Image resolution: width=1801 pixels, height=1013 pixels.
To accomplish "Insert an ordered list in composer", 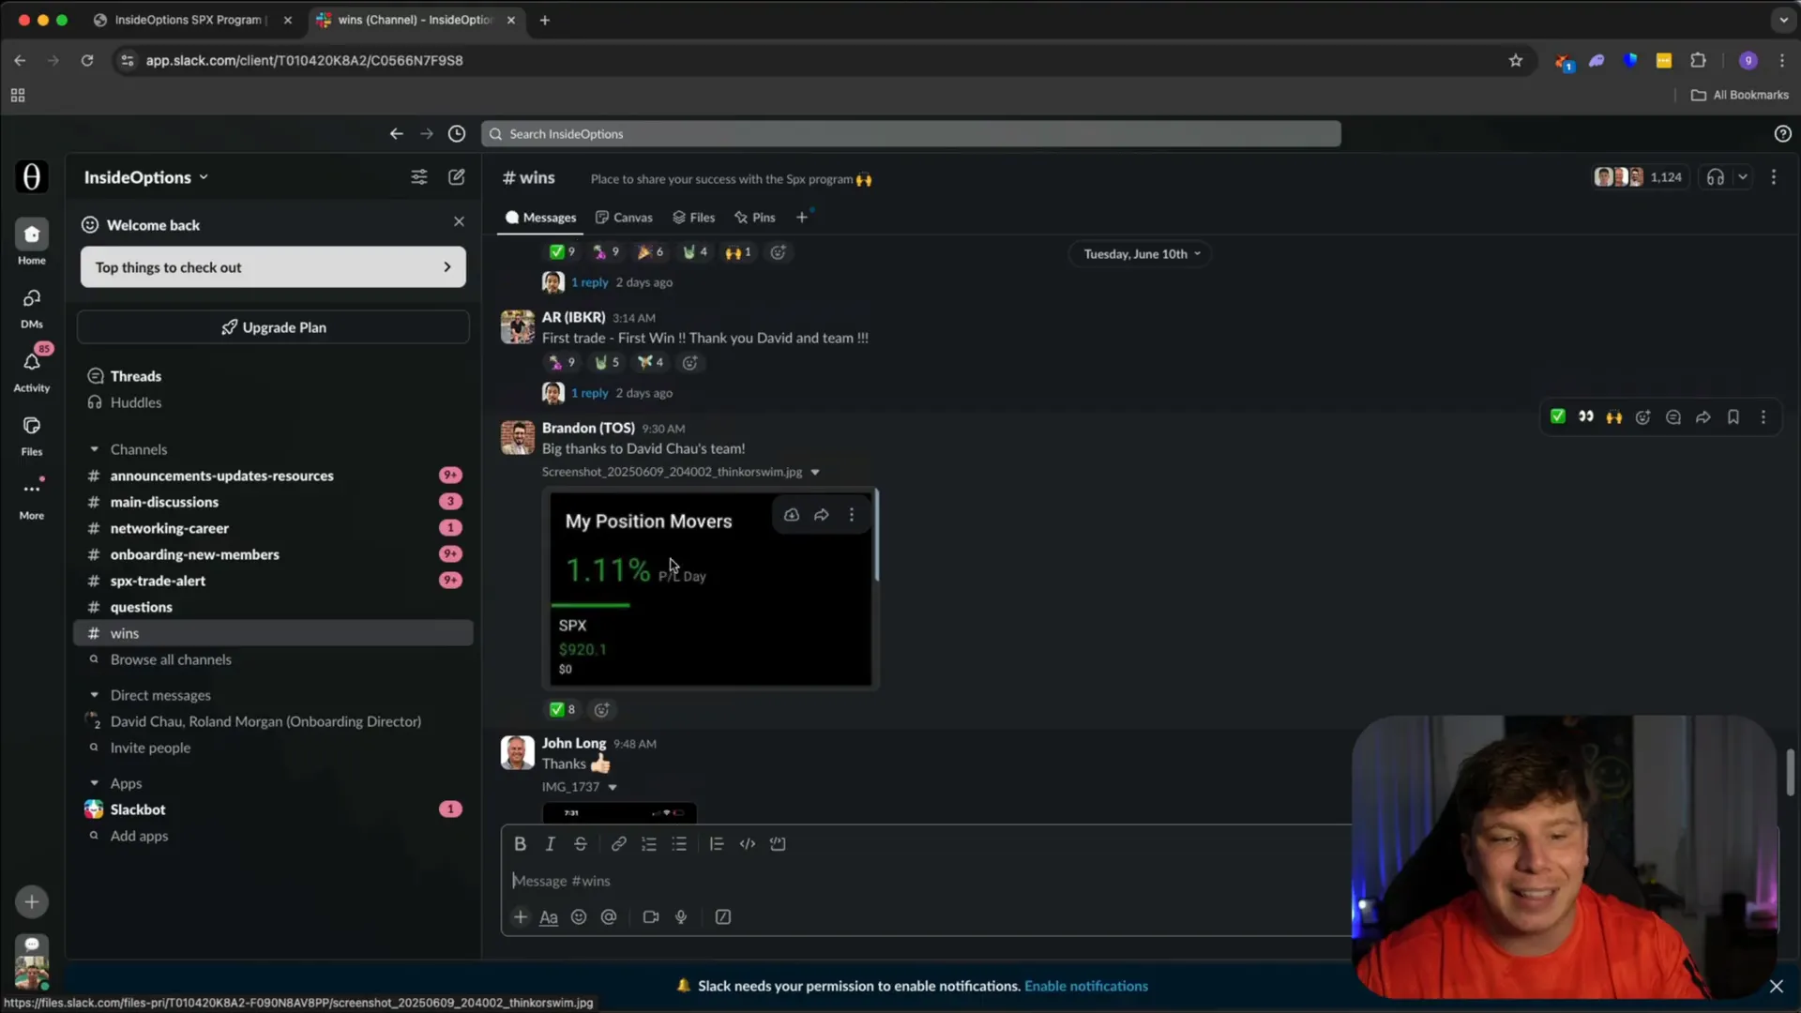I will (x=649, y=844).
